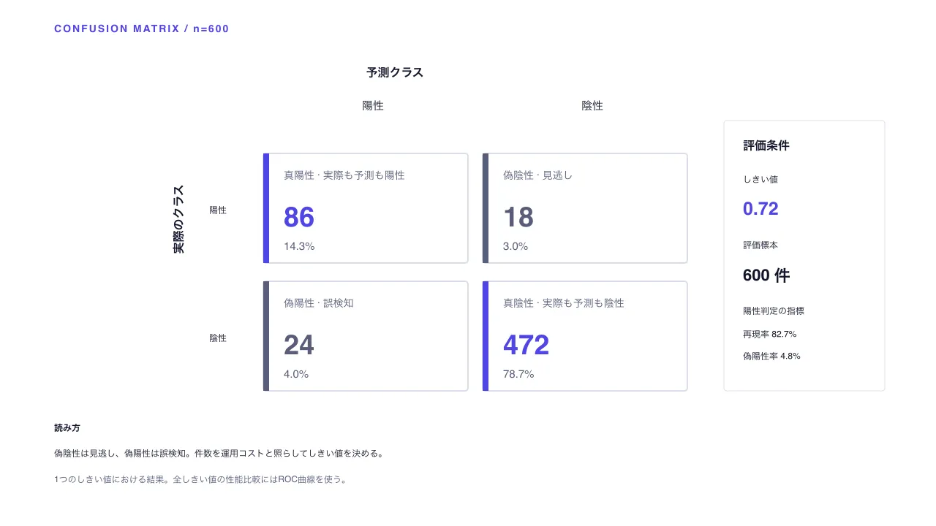Click the value 24 in false positives
The width and height of the screenshot is (936, 526).
[x=299, y=346]
